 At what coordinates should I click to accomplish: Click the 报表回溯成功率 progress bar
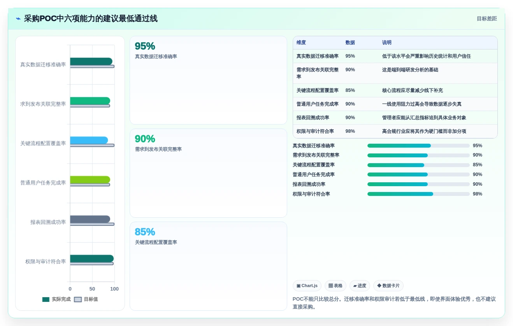[418, 184]
